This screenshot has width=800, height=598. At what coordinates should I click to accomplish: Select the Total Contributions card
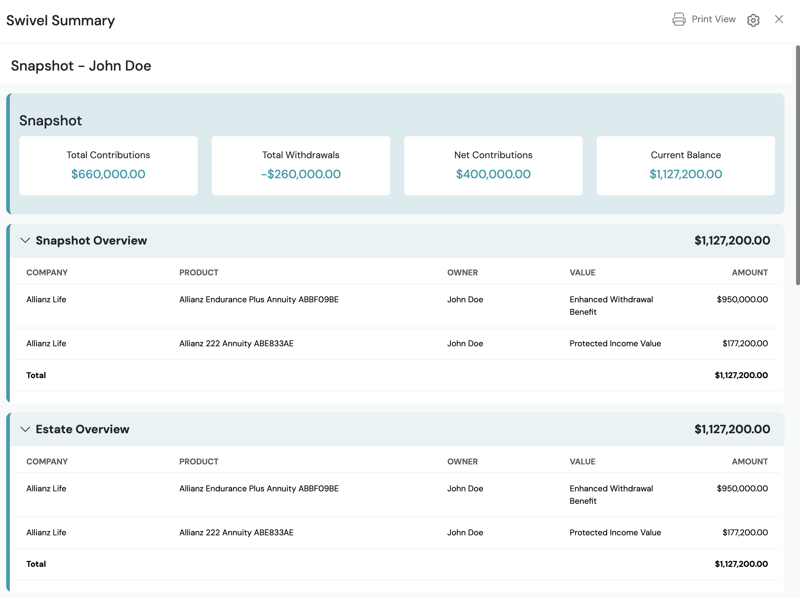coord(109,165)
